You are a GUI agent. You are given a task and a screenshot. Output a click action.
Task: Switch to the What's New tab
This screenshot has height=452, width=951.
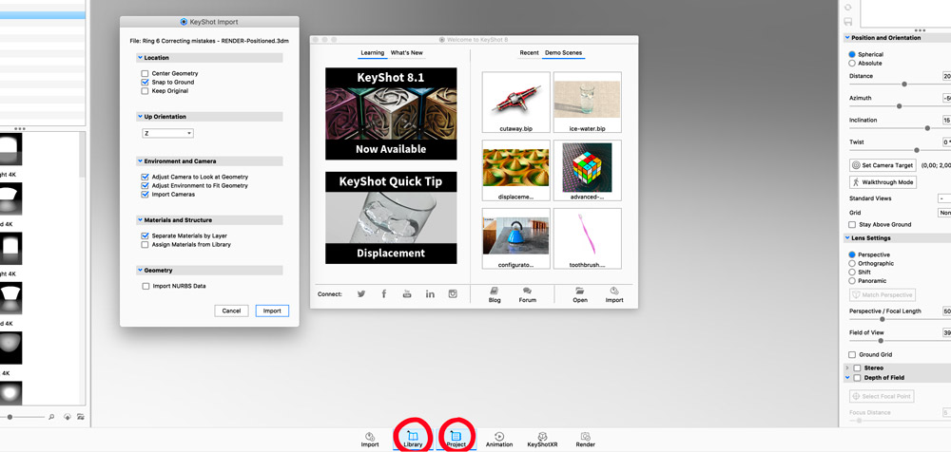pyautogui.click(x=406, y=53)
